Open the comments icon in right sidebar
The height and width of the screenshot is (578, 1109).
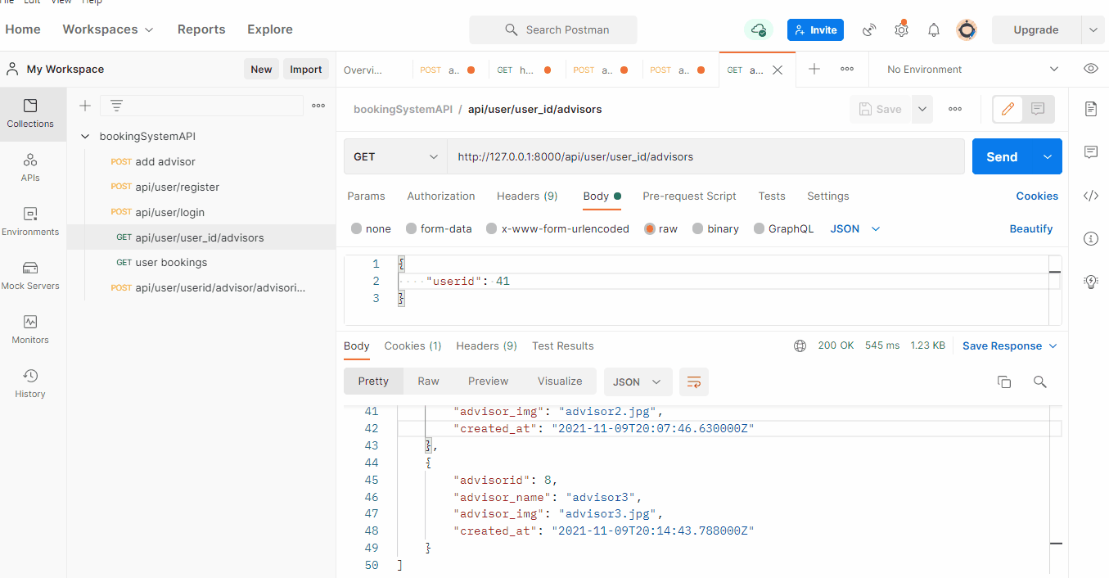point(1091,152)
